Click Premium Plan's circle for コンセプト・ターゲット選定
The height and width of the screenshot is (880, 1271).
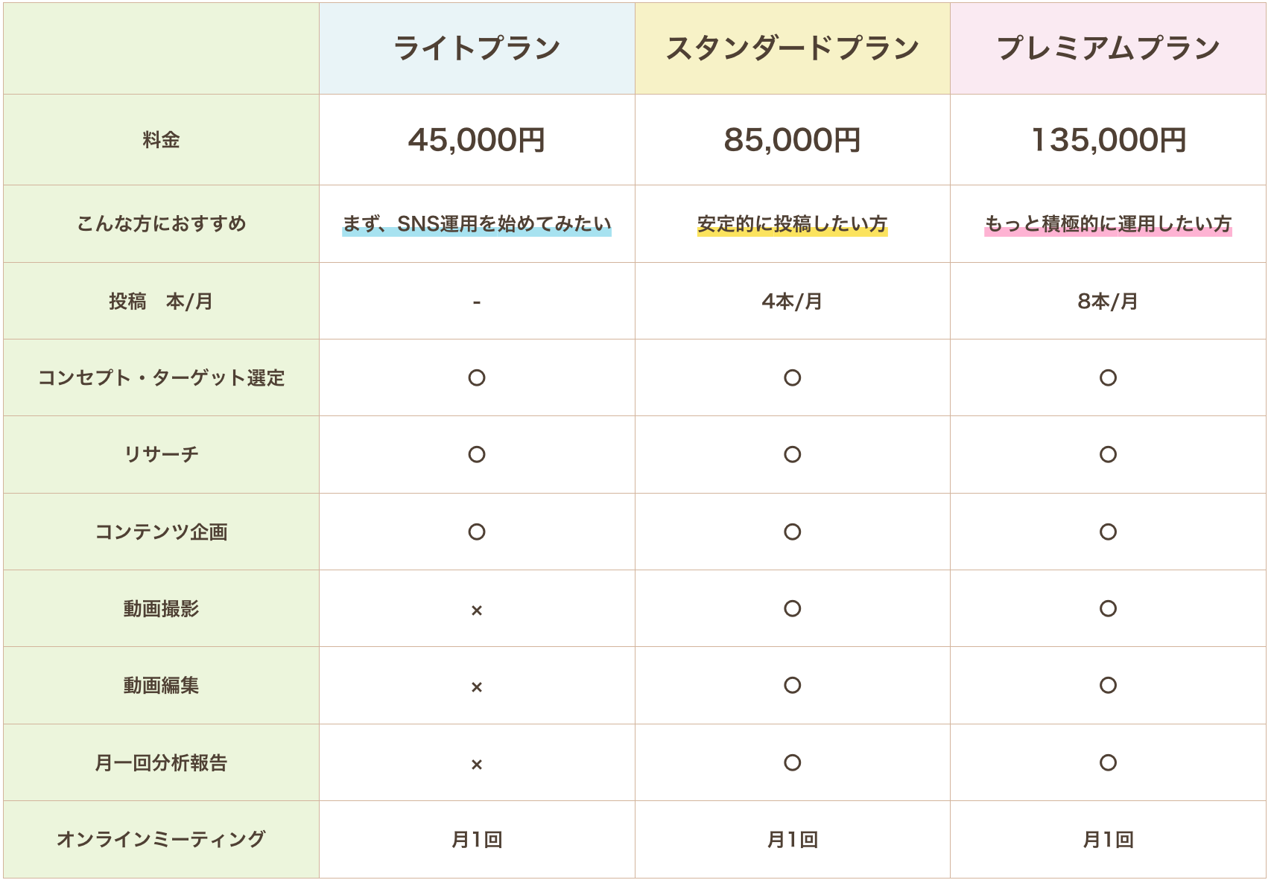click(1108, 377)
